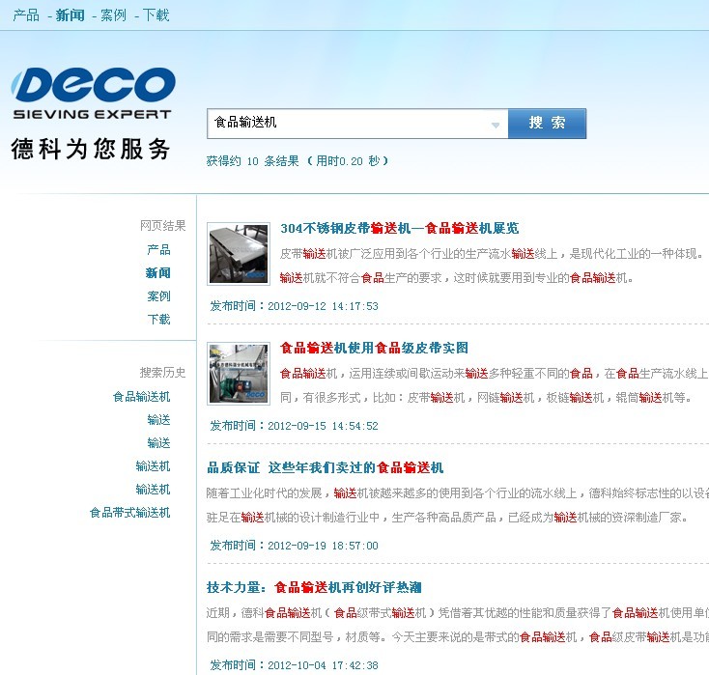
Task: Select the 新闻 filter in sidebar
Action: coord(158,273)
